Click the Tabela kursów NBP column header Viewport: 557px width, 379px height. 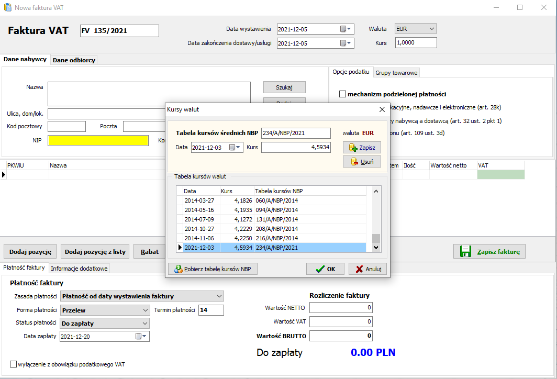(310, 191)
